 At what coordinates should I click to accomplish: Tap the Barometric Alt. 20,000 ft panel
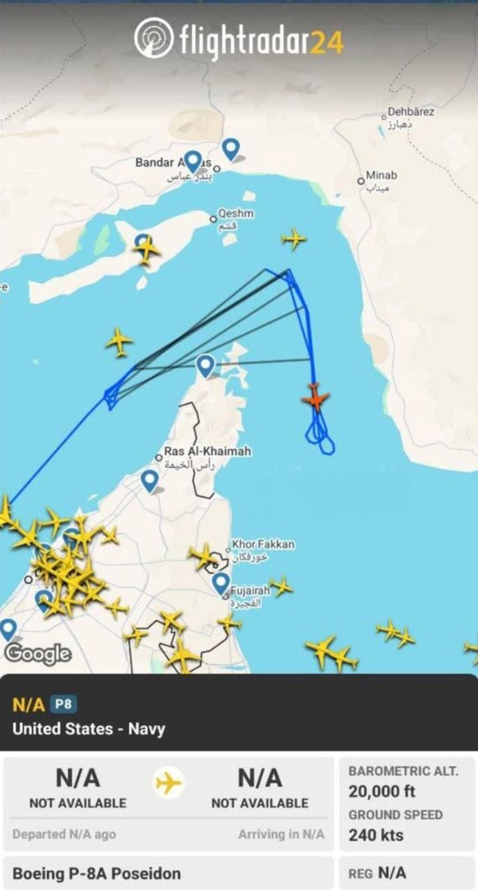[407, 781]
